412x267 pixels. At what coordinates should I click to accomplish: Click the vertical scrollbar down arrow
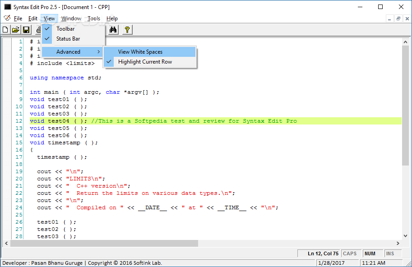[x=405, y=236]
